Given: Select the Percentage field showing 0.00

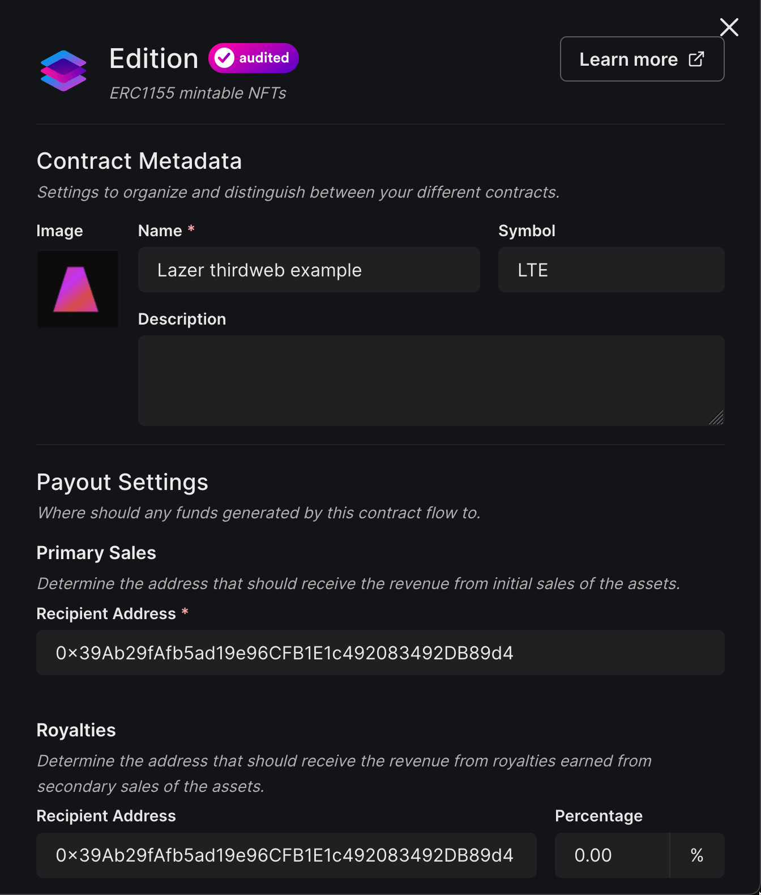Looking at the screenshot, I should click(x=612, y=855).
